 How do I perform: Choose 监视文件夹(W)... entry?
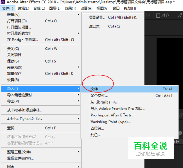41,158
